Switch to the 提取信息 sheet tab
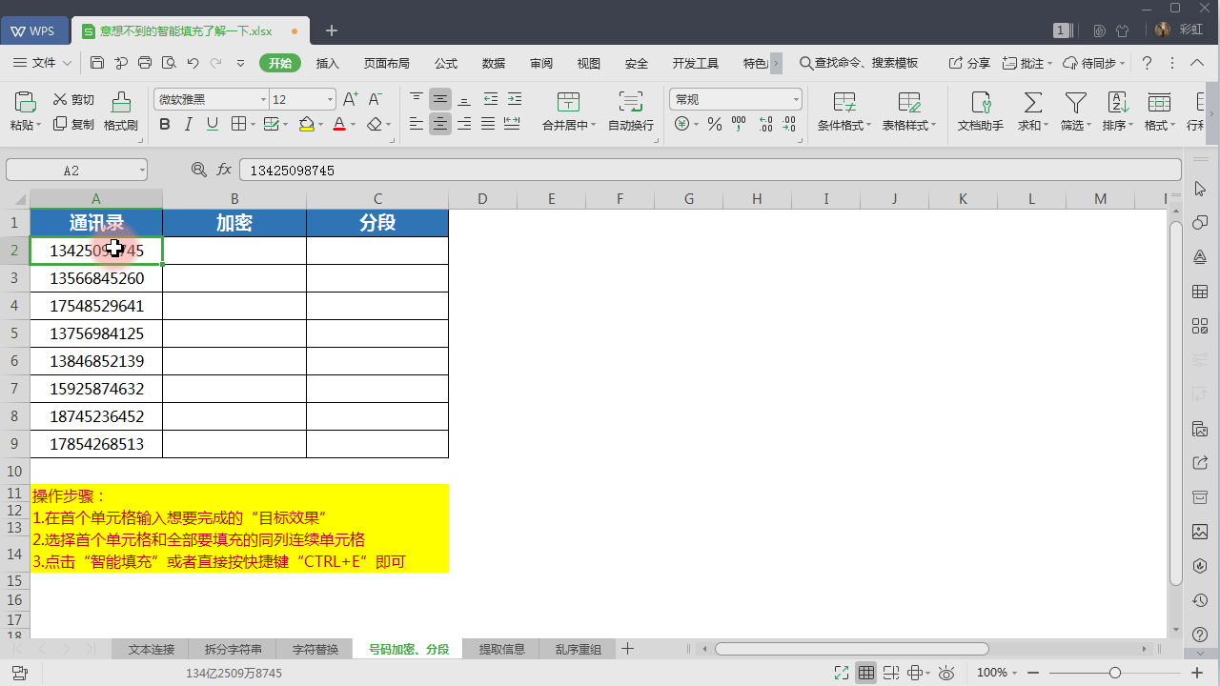Viewport: 1220px width, 686px height. [x=501, y=649]
